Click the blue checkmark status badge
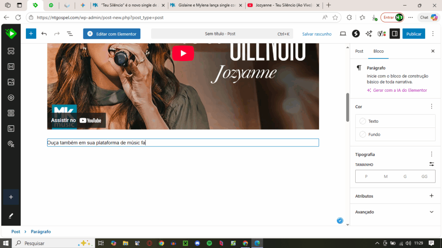Viewport: 442px width, 248px height. [x=340, y=221]
